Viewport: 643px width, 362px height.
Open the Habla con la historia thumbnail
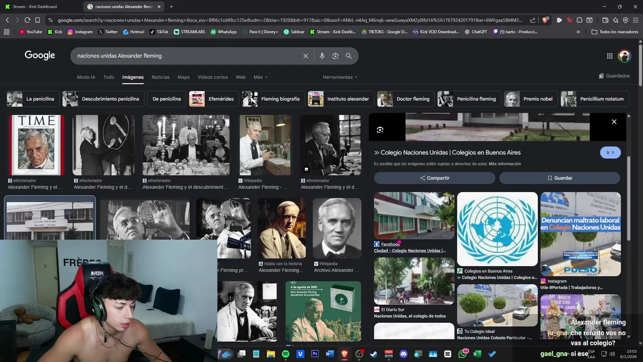282,228
